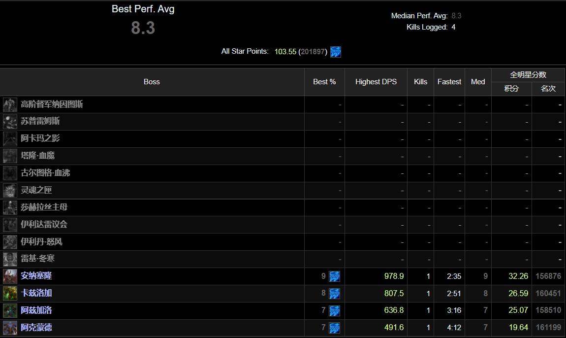Click the 全明星分数 header
This screenshot has width=566, height=338.
pos(528,75)
